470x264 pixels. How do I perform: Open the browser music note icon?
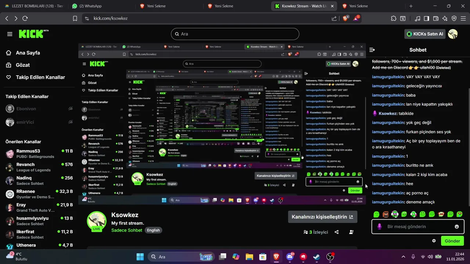pyautogui.click(x=417, y=18)
